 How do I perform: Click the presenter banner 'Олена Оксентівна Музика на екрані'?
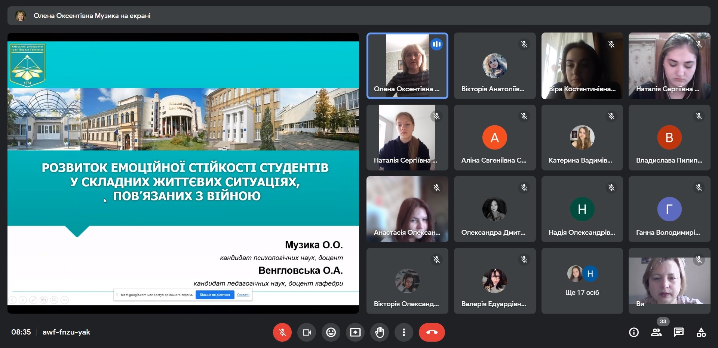[92, 16]
